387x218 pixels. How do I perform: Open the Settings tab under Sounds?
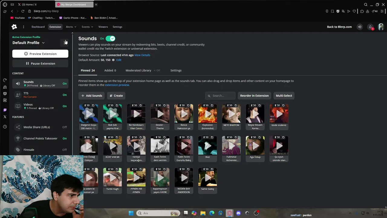tap(176, 70)
